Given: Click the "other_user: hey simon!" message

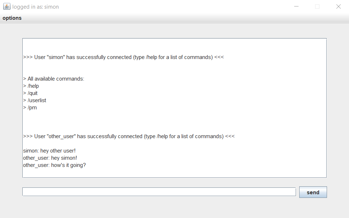Looking at the screenshot, I should click(x=50, y=158).
